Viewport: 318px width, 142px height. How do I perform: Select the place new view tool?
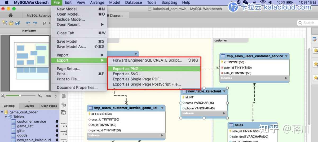tap(64, 105)
